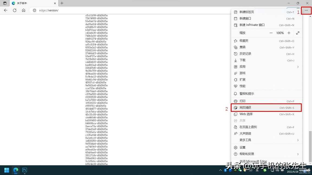This screenshot has width=312, height=175.
Task: Expand the 帮助和反馈 submenu
Action: click(x=298, y=154)
